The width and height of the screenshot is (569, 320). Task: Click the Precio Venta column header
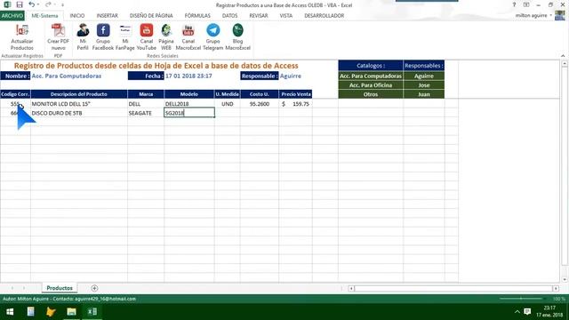[x=295, y=94]
